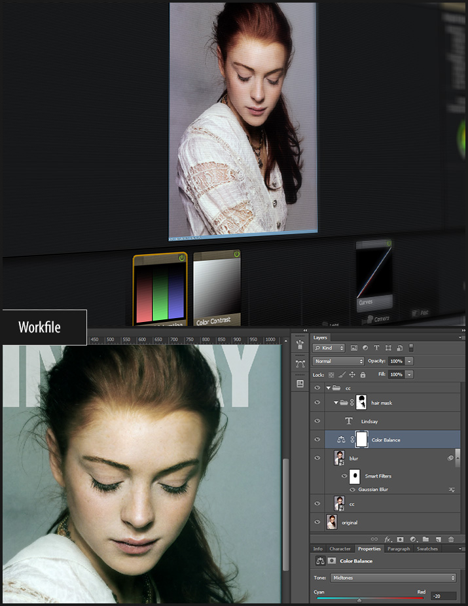Open the blend mode Normal dropdown
The width and height of the screenshot is (468, 606).
pyautogui.click(x=338, y=361)
